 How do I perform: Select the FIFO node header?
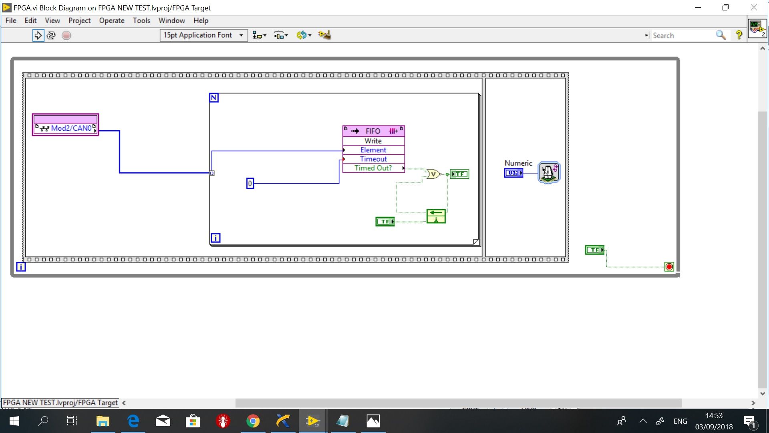pos(373,131)
